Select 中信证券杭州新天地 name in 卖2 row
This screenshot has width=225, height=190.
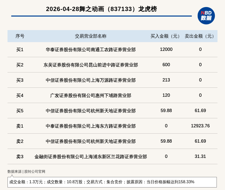[91, 141]
